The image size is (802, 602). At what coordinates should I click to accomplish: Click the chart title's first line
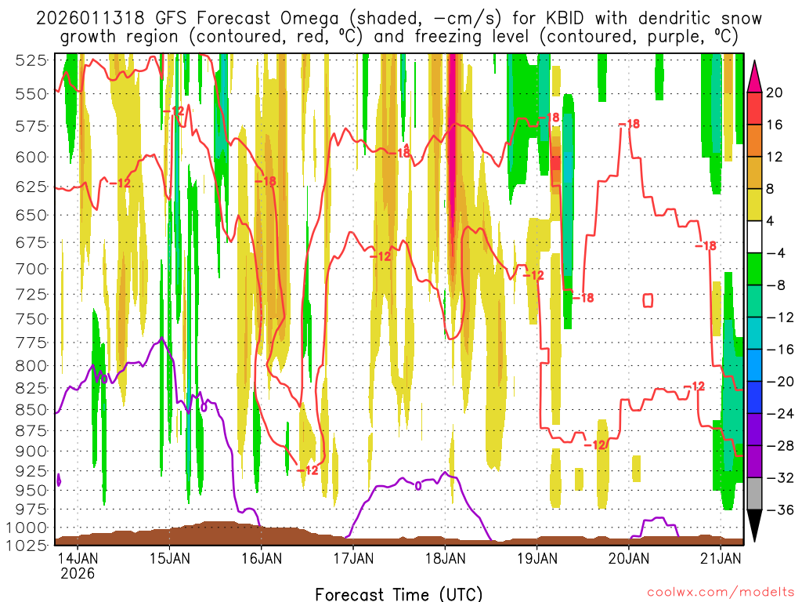(x=399, y=19)
